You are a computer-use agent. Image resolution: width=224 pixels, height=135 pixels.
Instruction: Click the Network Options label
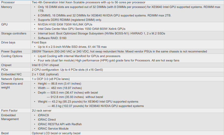(12, 79)
